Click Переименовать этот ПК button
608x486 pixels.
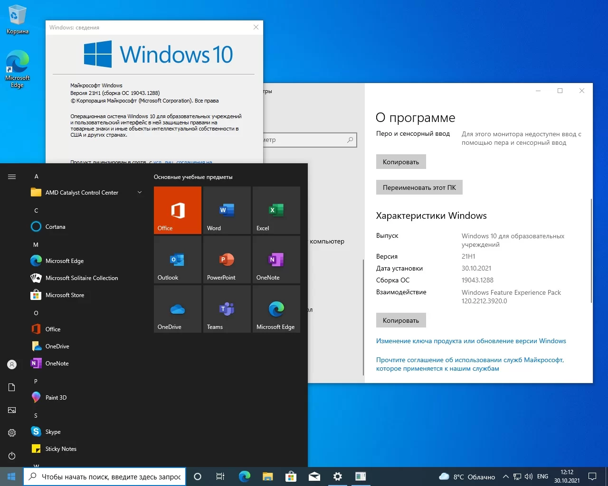coord(419,187)
